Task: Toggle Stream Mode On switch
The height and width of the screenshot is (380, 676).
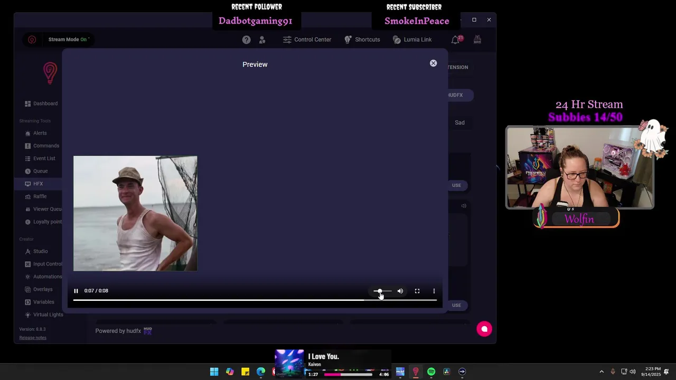Action: (69, 40)
